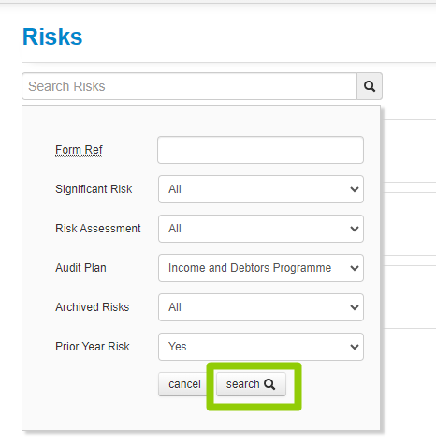Viewport: 436px width, 447px height.
Task: Expand the Audit Plan dropdown chevron
Action: point(355,268)
